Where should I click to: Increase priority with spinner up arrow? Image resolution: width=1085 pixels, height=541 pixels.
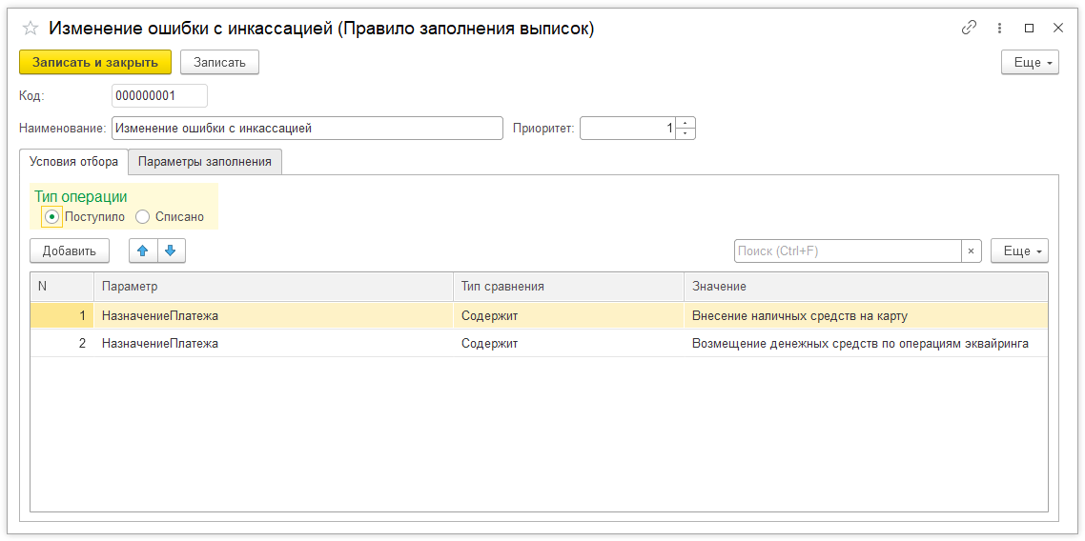[686, 123]
